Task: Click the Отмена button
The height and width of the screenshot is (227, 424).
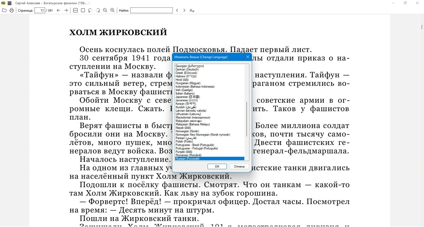Action: click(x=239, y=166)
